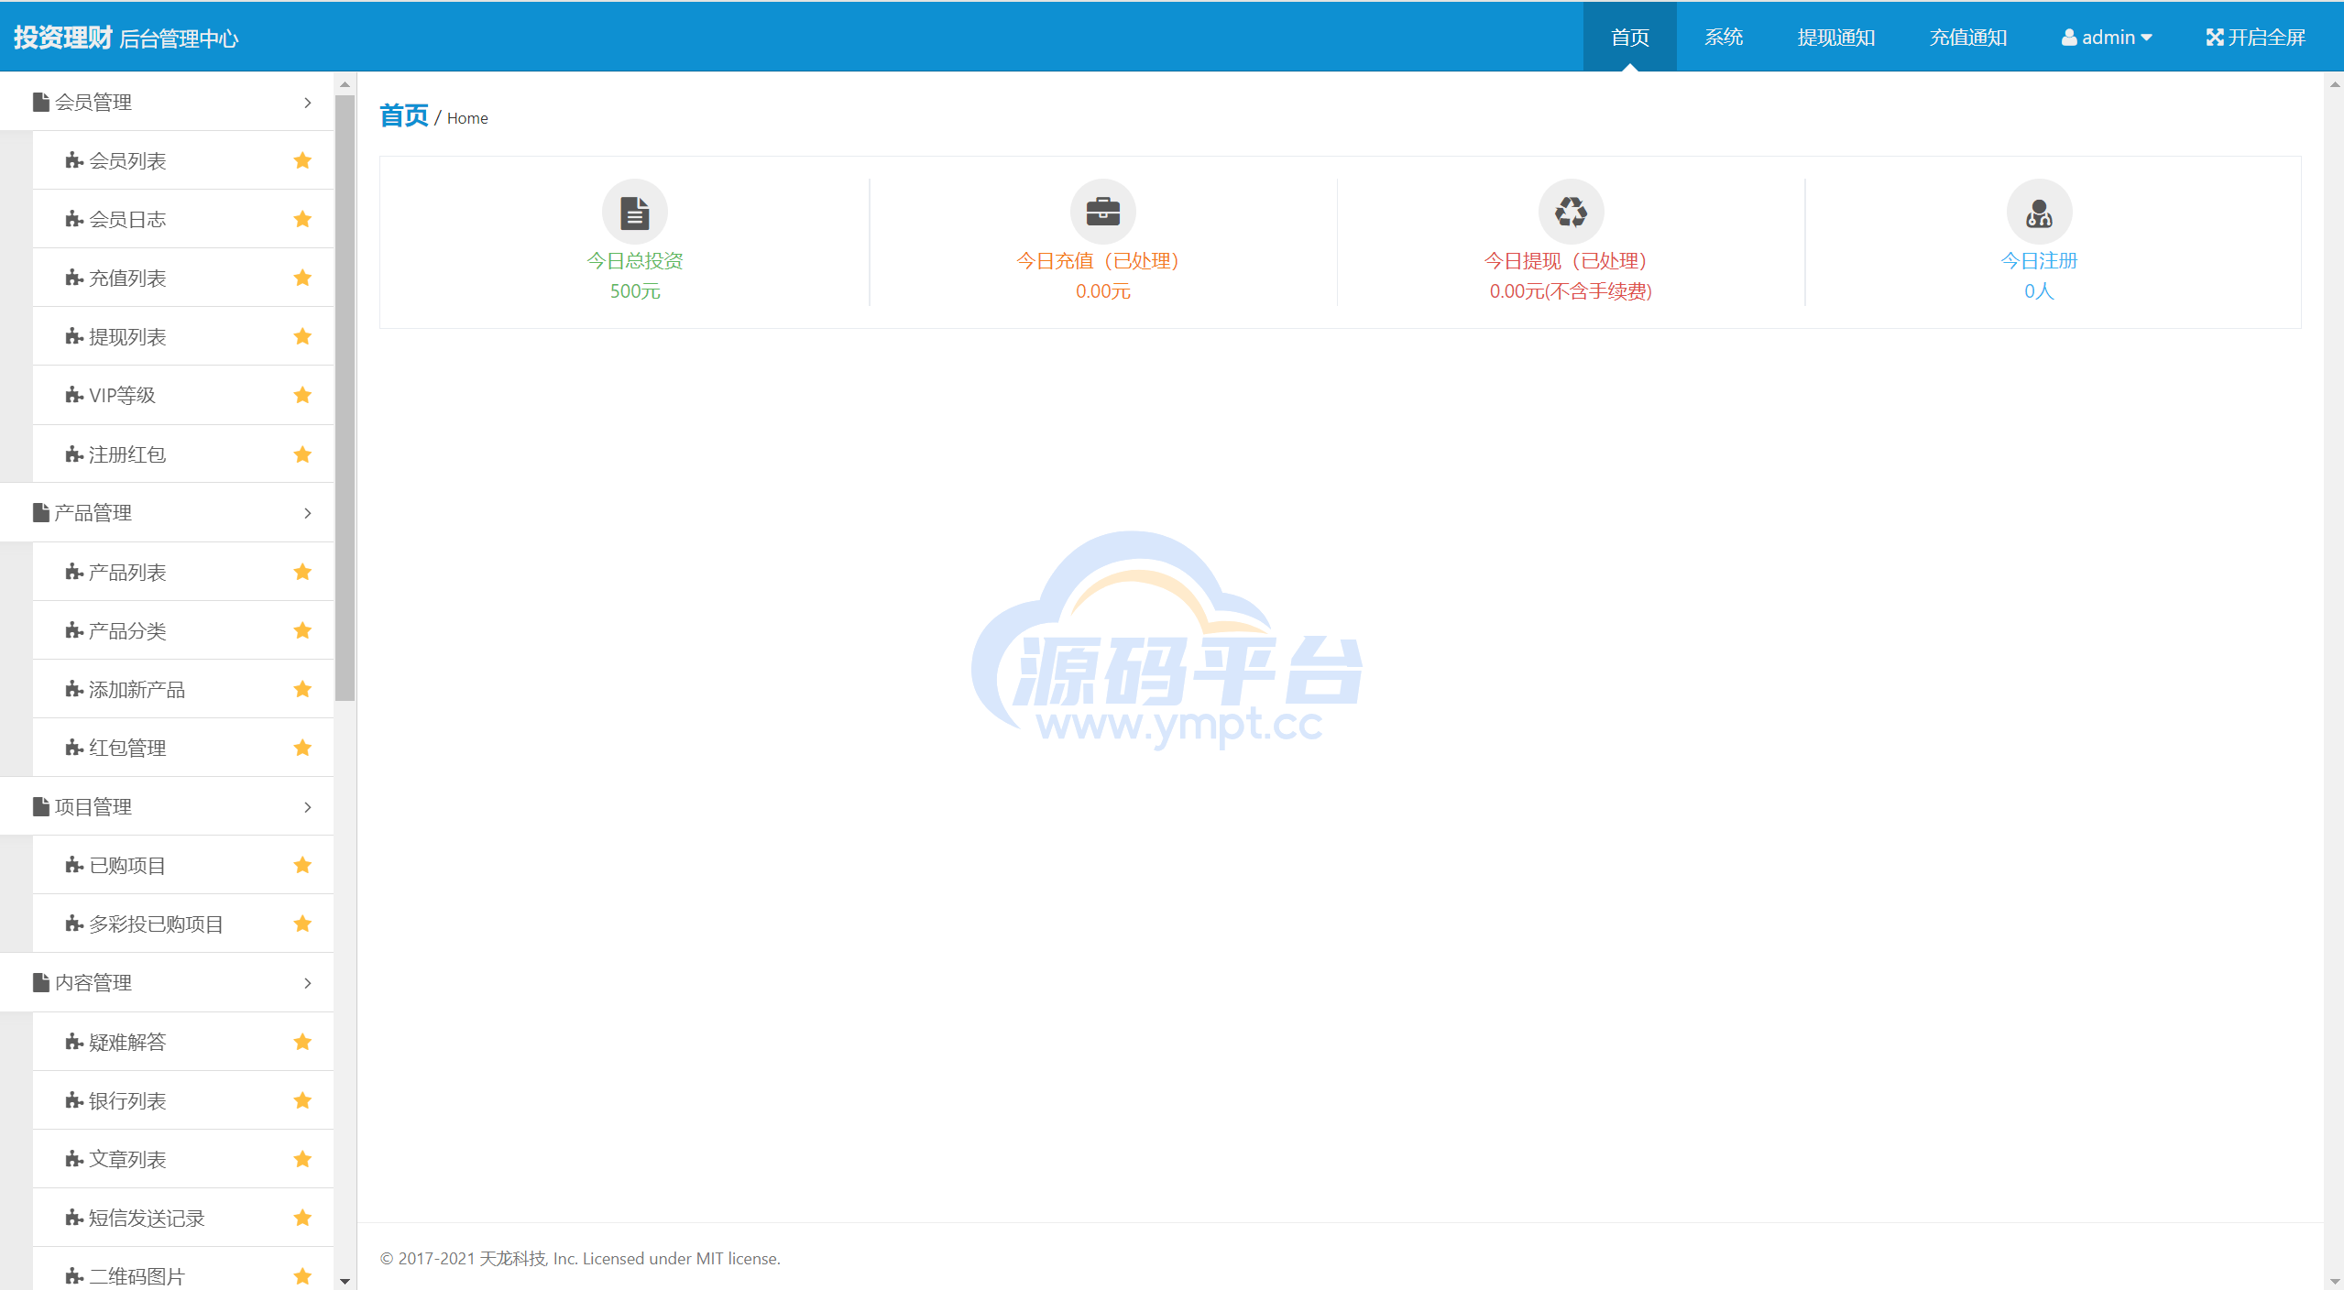This screenshot has width=2344, height=1290.
Task: Click the star icon for 已购项目
Action: (x=302, y=865)
